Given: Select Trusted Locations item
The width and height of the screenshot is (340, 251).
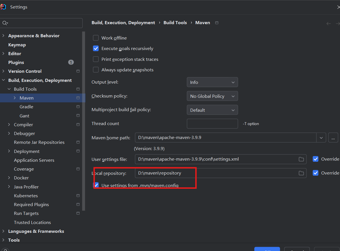Looking at the screenshot, I should [x=32, y=222].
